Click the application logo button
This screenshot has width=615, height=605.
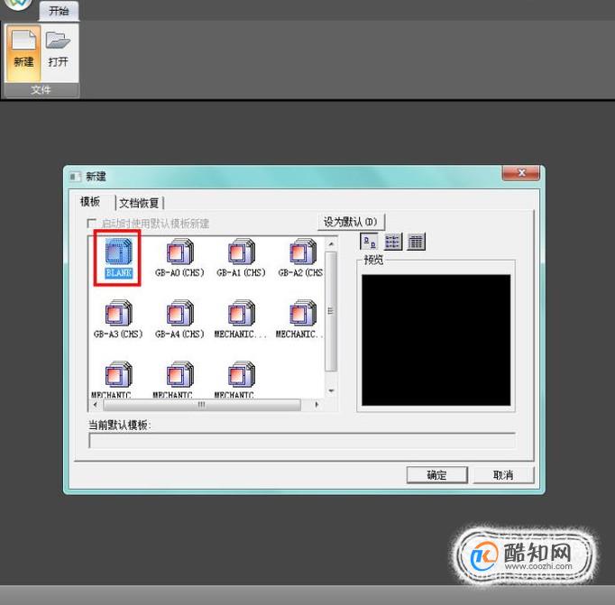tap(17, 4)
